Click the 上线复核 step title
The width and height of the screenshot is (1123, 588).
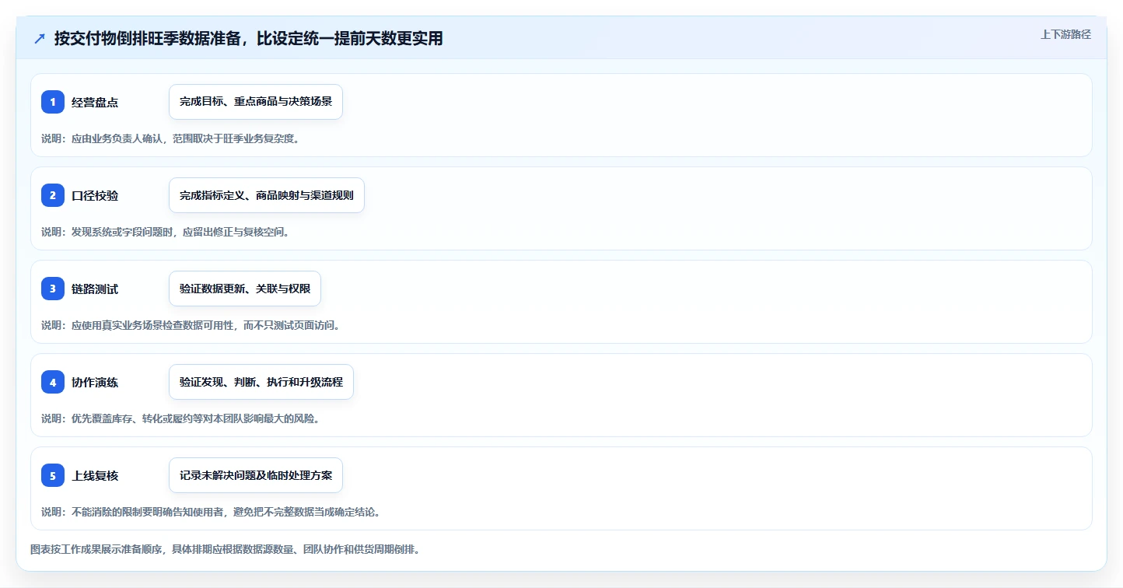[95, 475]
